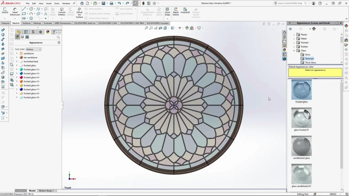349x196 pixels.
Task: Select the Textured glass folder
Action: 309,59
